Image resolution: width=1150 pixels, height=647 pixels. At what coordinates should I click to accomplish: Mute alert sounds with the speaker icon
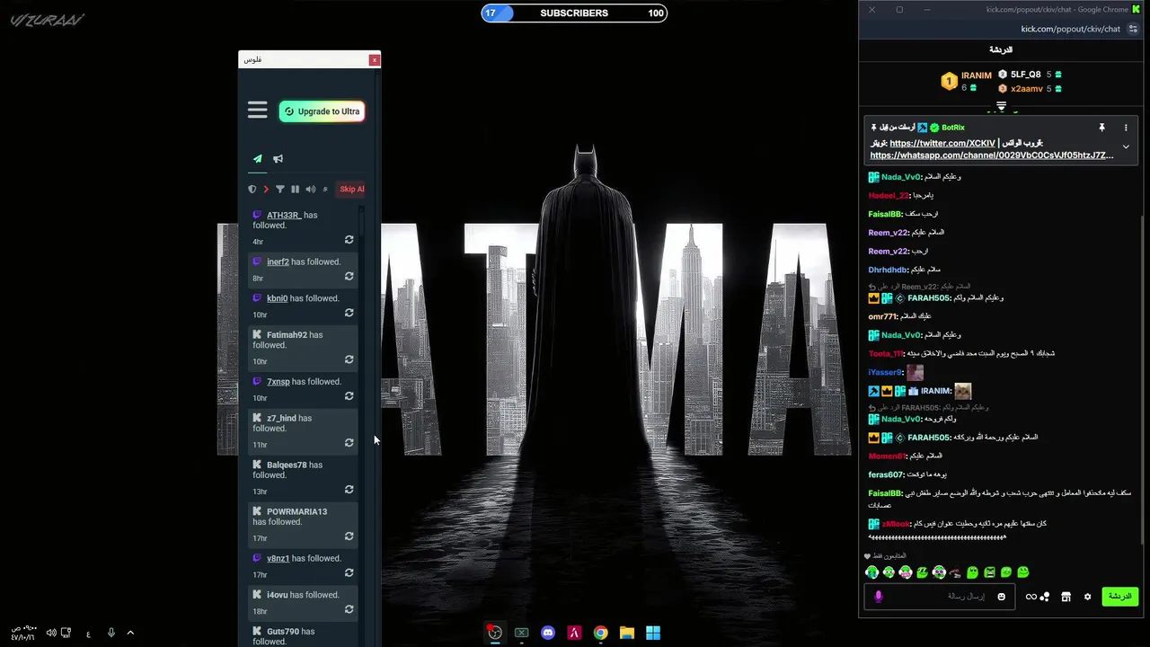[310, 189]
